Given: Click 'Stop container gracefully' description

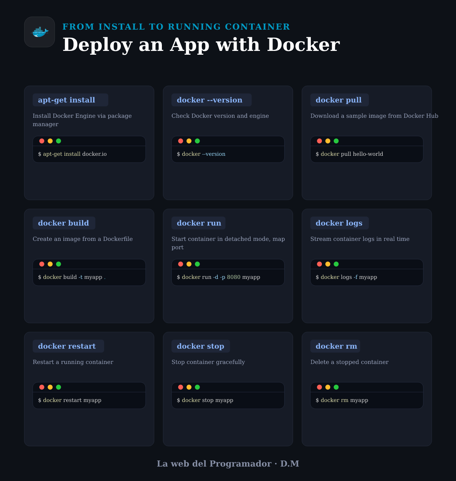Looking at the screenshot, I should 208,362.
